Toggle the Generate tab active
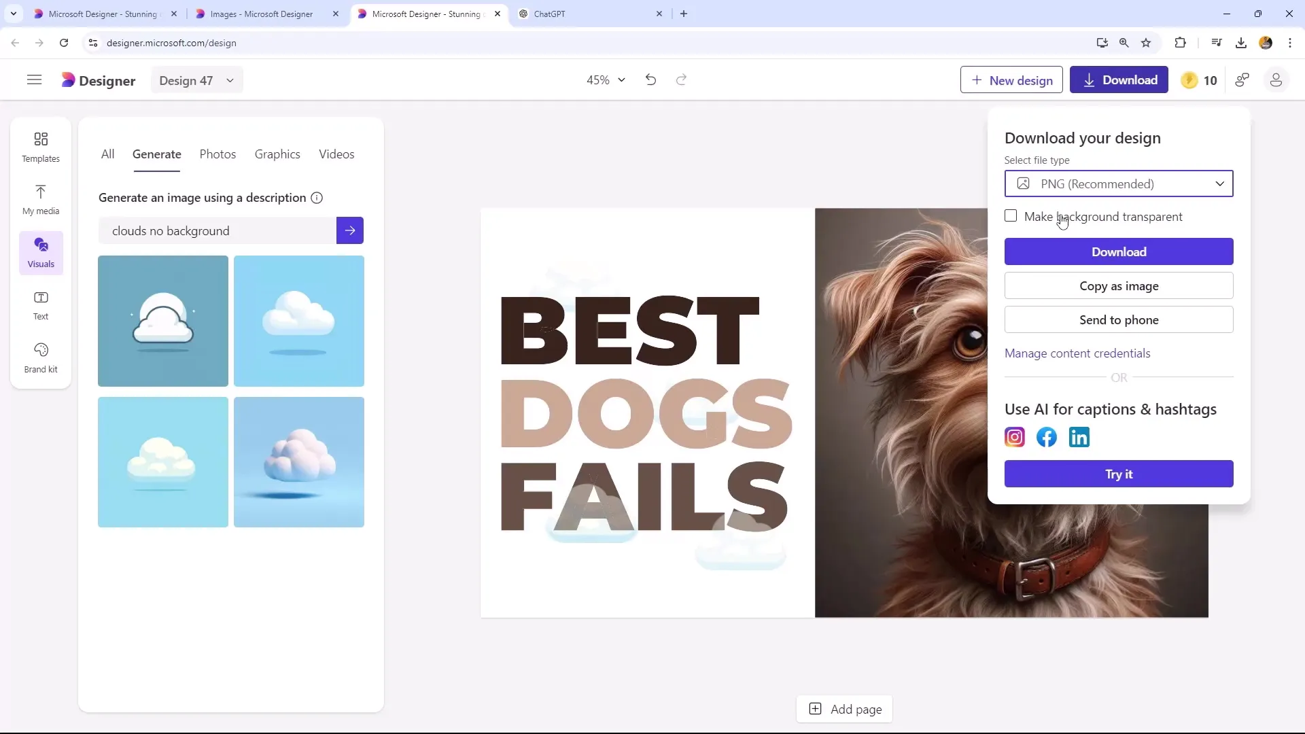The image size is (1305, 734). [x=157, y=154]
